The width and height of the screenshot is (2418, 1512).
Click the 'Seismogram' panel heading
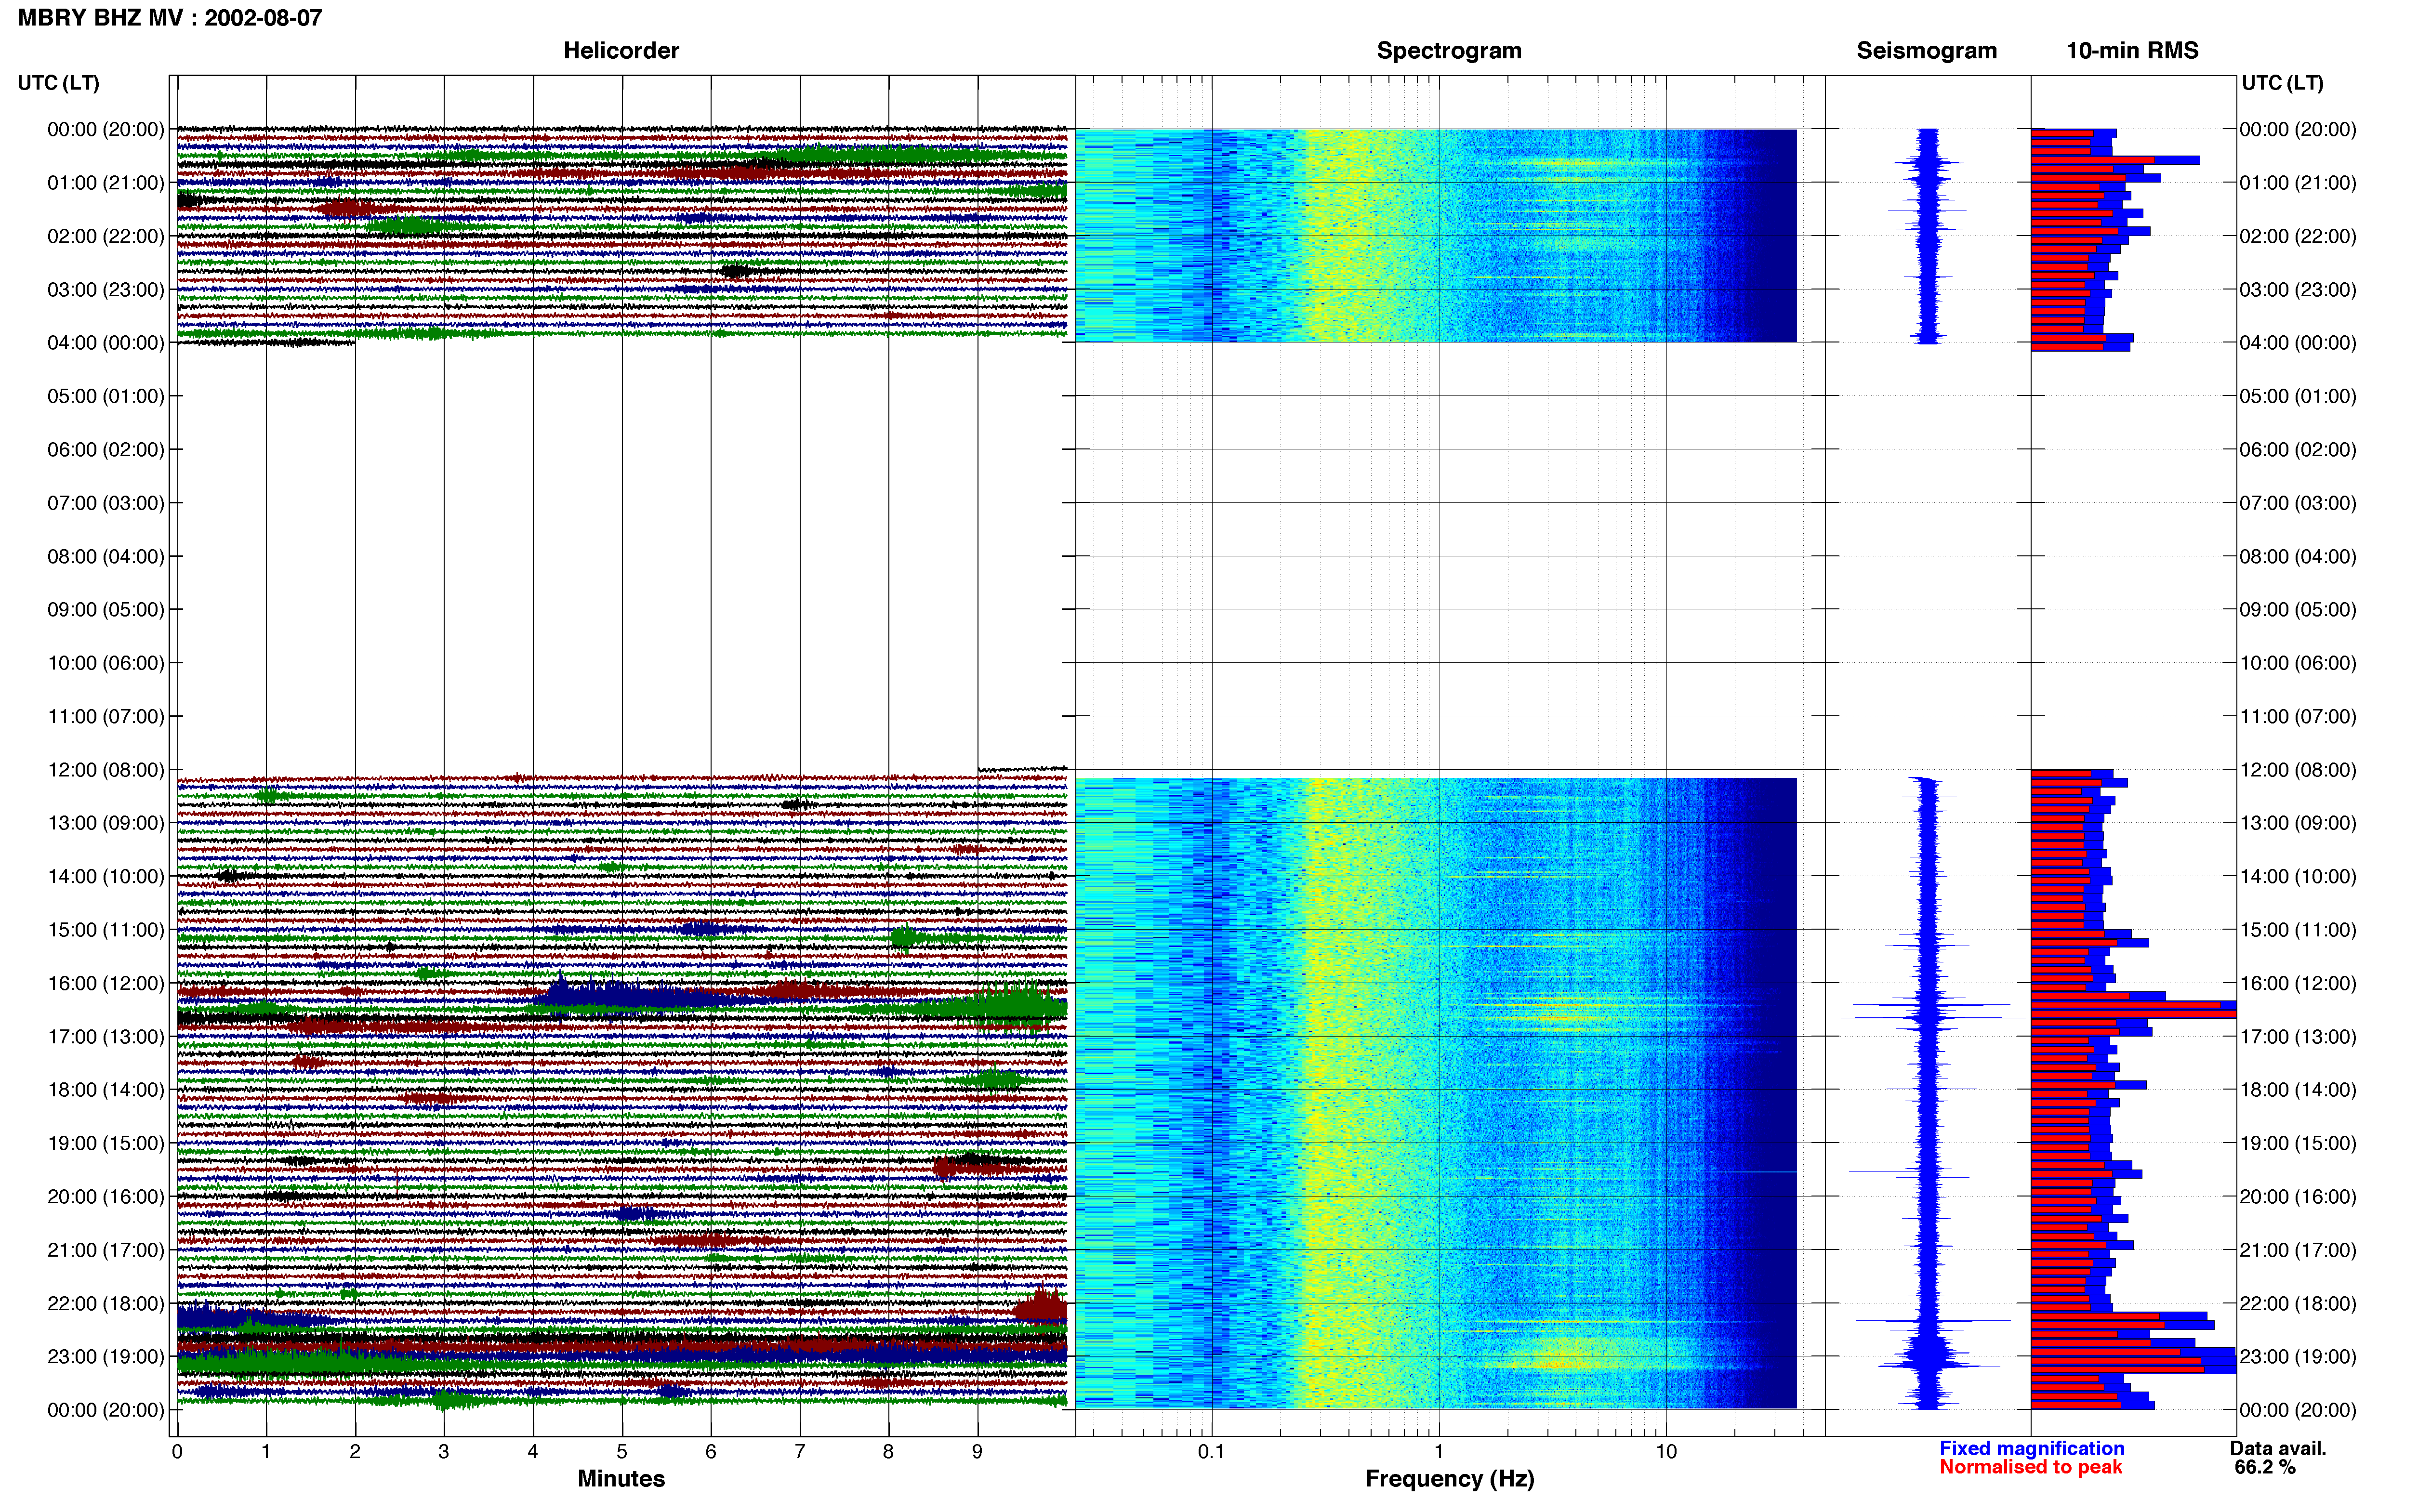(1927, 50)
